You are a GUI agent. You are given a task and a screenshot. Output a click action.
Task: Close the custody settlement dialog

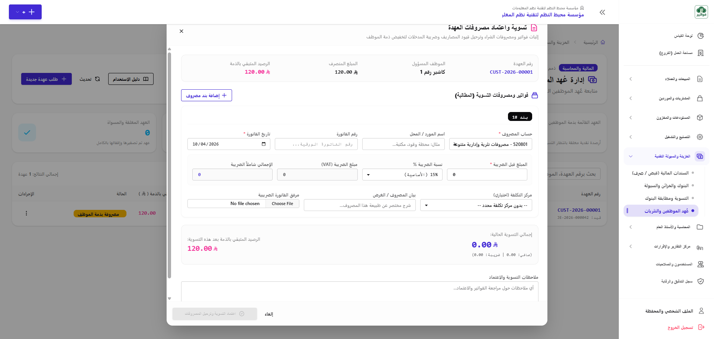181,31
